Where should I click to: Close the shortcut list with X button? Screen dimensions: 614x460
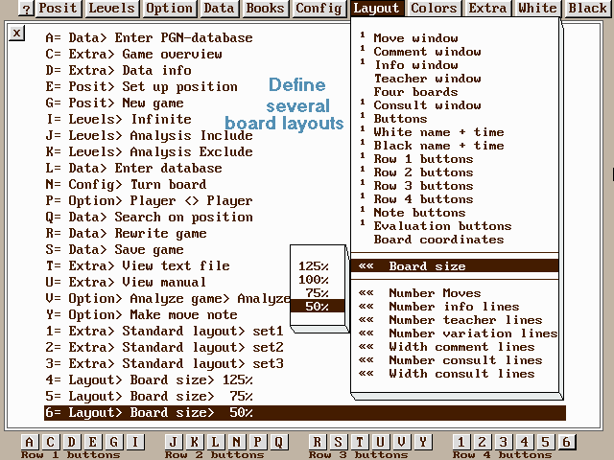[x=16, y=33]
